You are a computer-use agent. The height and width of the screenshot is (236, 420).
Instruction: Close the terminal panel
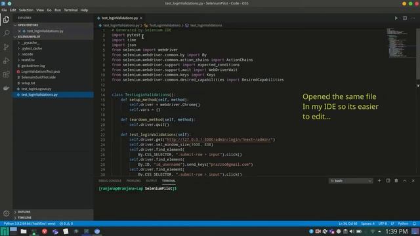pos(413,181)
